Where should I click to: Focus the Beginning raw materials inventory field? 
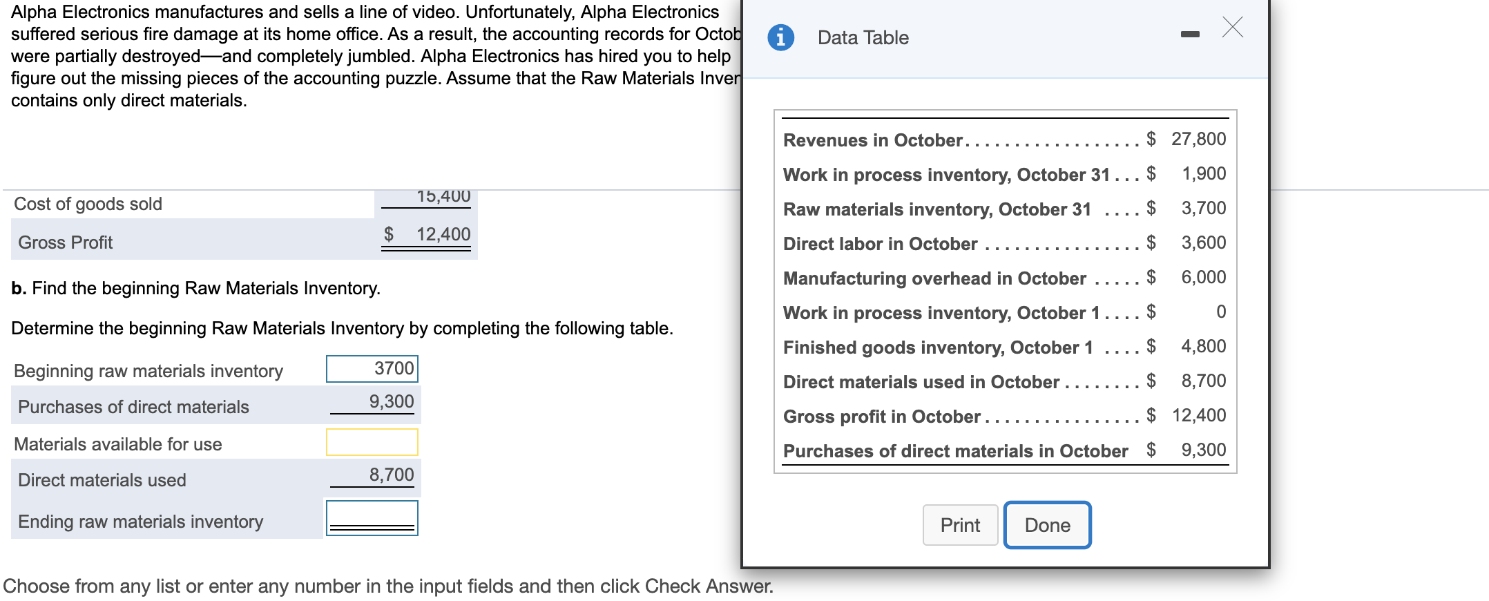pyautogui.click(x=372, y=369)
